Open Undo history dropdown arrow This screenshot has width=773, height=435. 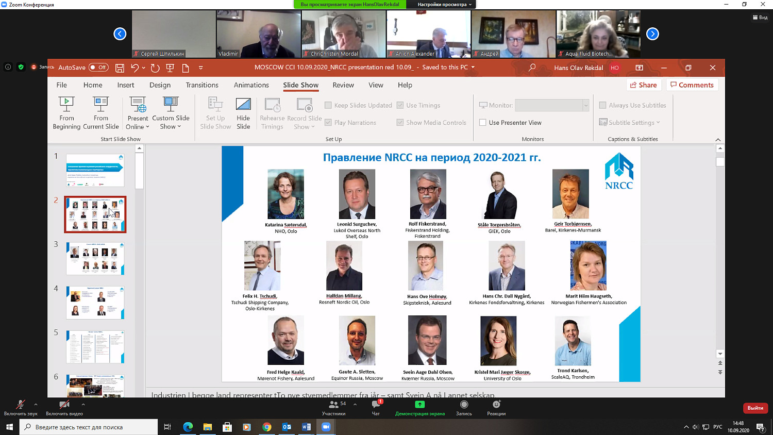(143, 68)
